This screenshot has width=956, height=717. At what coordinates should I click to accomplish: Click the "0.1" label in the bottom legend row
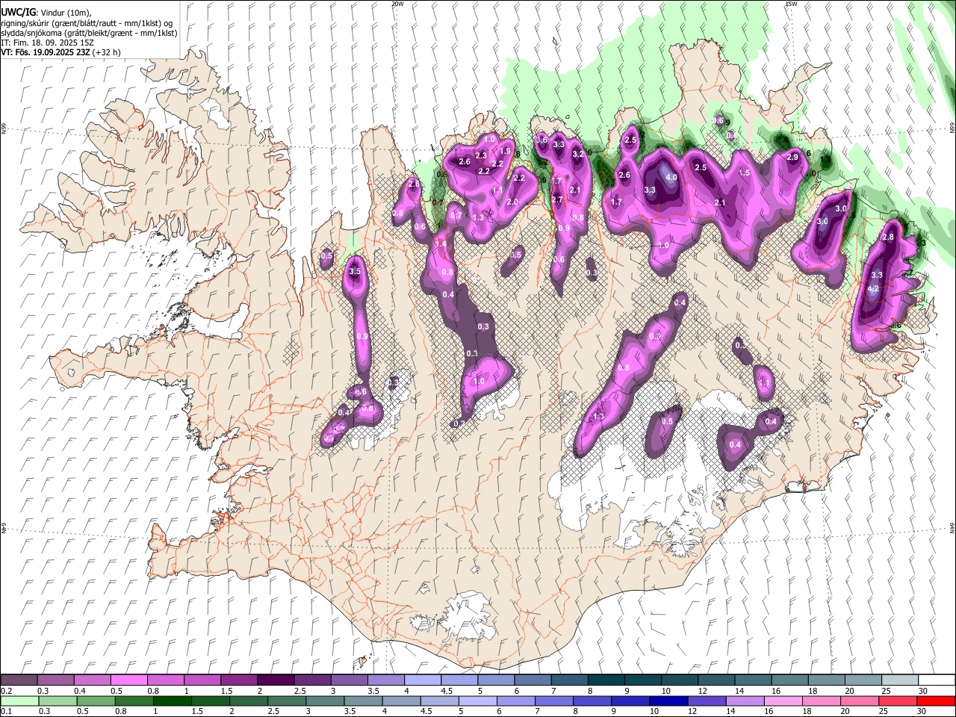tap(6, 712)
